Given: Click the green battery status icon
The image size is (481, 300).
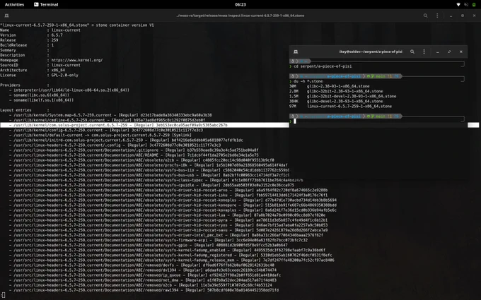Looking at the screenshot, I should (x=474, y=5).
